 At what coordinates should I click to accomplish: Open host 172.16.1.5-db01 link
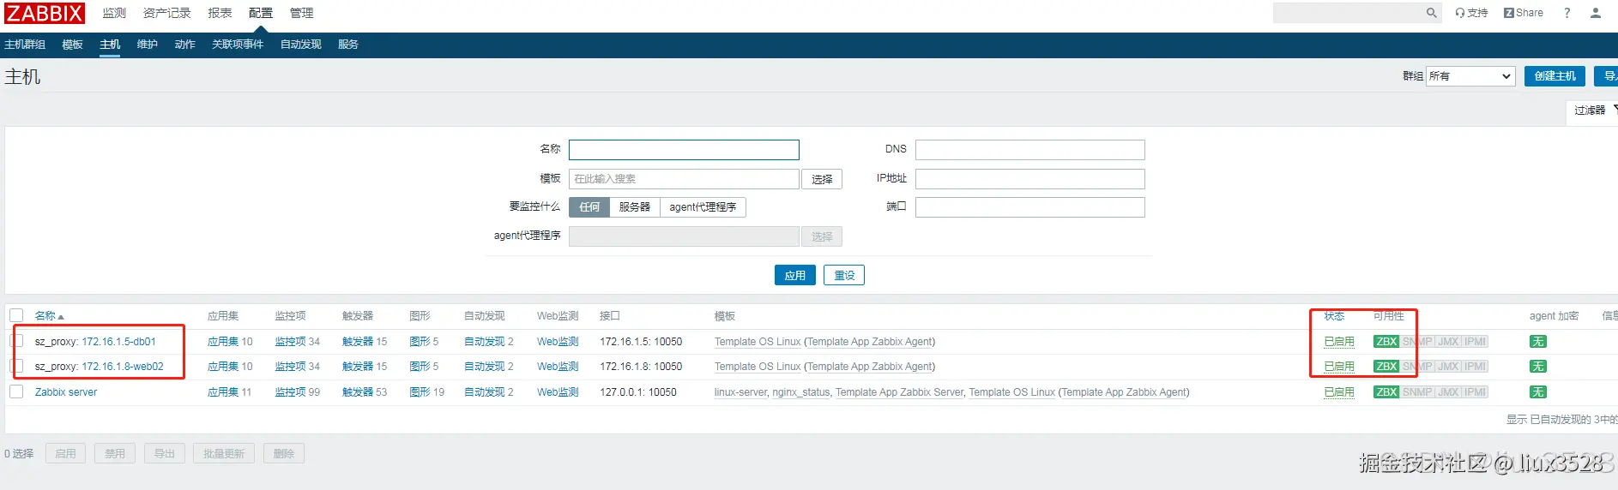coord(118,341)
